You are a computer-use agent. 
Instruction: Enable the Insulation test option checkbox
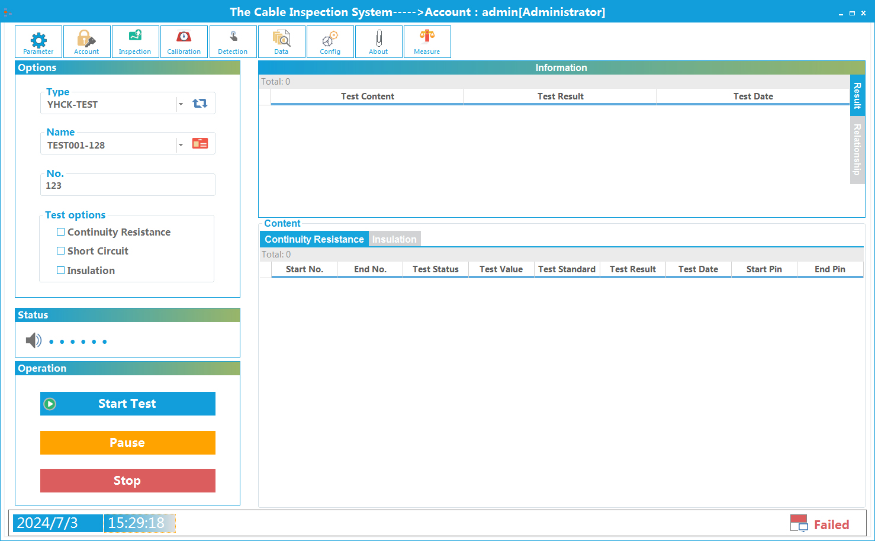pos(60,270)
